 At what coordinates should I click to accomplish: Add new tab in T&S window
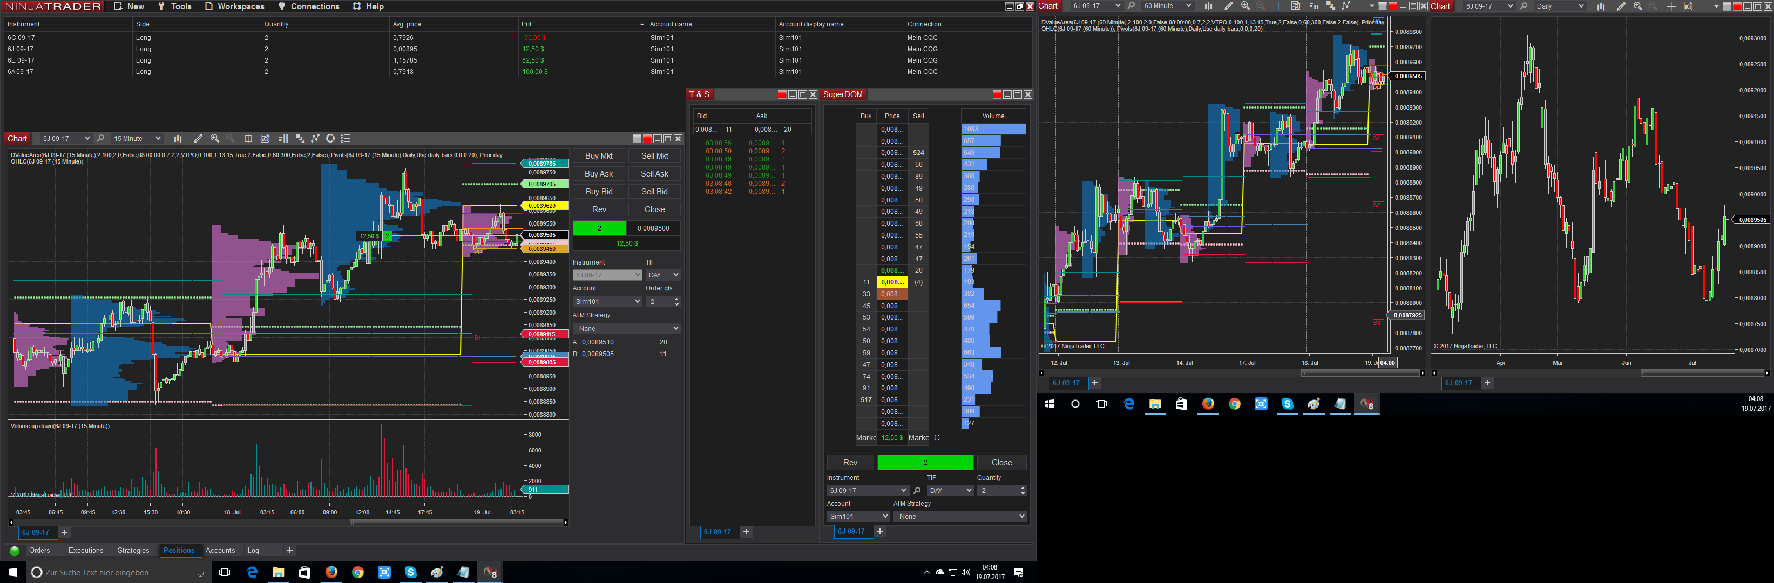746,532
